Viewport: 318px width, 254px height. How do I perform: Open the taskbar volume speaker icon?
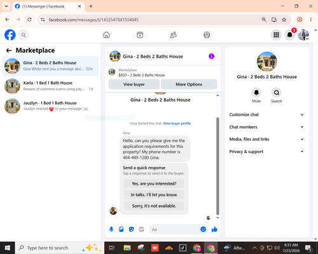click(x=277, y=248)
